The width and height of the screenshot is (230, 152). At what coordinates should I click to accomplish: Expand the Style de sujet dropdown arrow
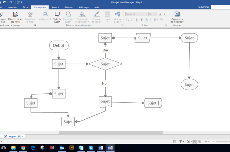pos(60,22)
